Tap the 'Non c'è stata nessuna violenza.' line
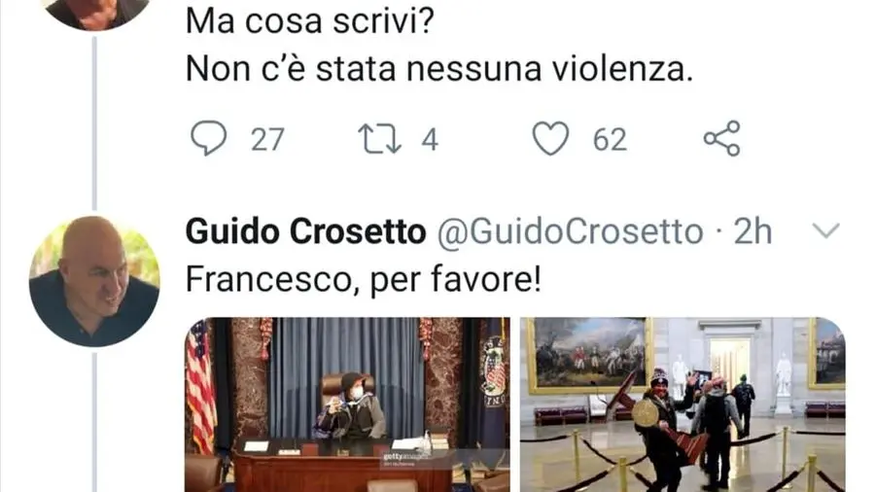This screenshot has width=875, height=492. (x=439, y=70)
